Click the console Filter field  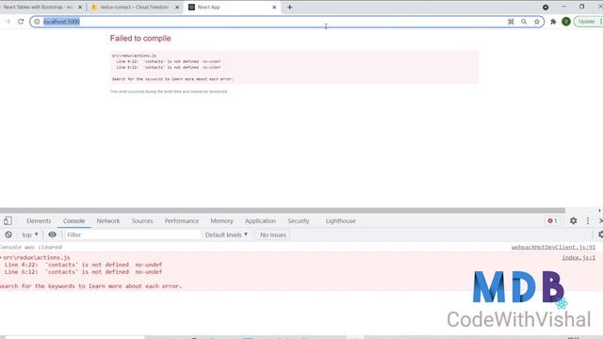133,234
